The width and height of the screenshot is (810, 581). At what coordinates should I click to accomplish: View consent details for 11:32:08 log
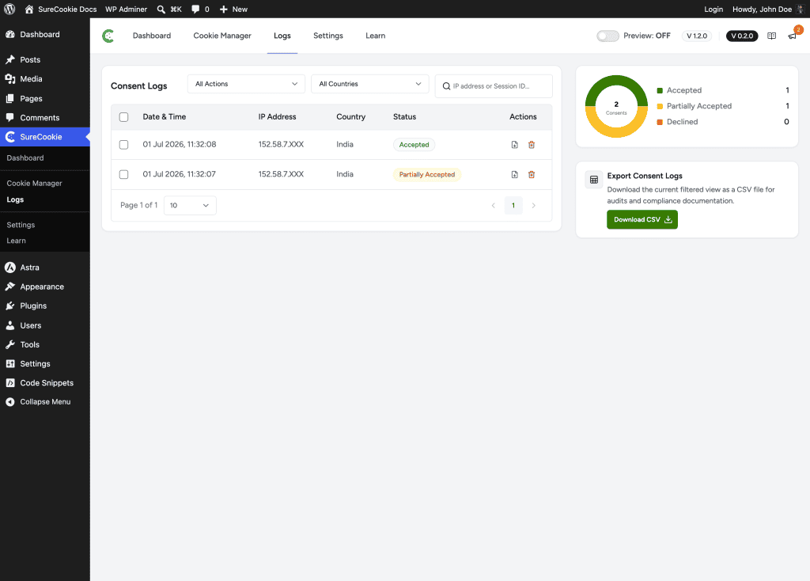514,145
